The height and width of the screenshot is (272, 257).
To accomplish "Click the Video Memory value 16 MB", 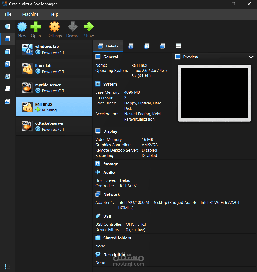I will 147,140.
